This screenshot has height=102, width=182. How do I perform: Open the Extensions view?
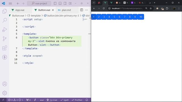[x=5, y=48]
